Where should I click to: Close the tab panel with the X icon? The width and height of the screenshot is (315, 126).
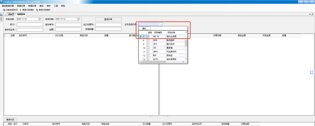[x=312, y=14]
